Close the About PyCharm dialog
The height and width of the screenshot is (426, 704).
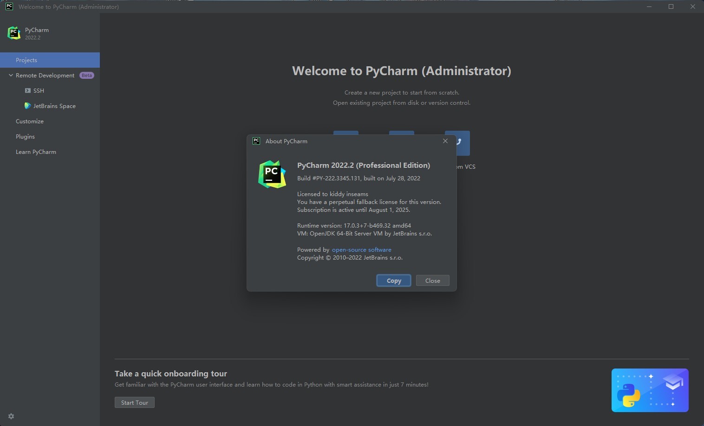point(432,280)
